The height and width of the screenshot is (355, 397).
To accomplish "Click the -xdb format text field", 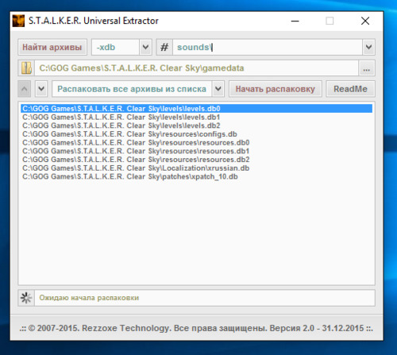I will click(x=115, y=47).
